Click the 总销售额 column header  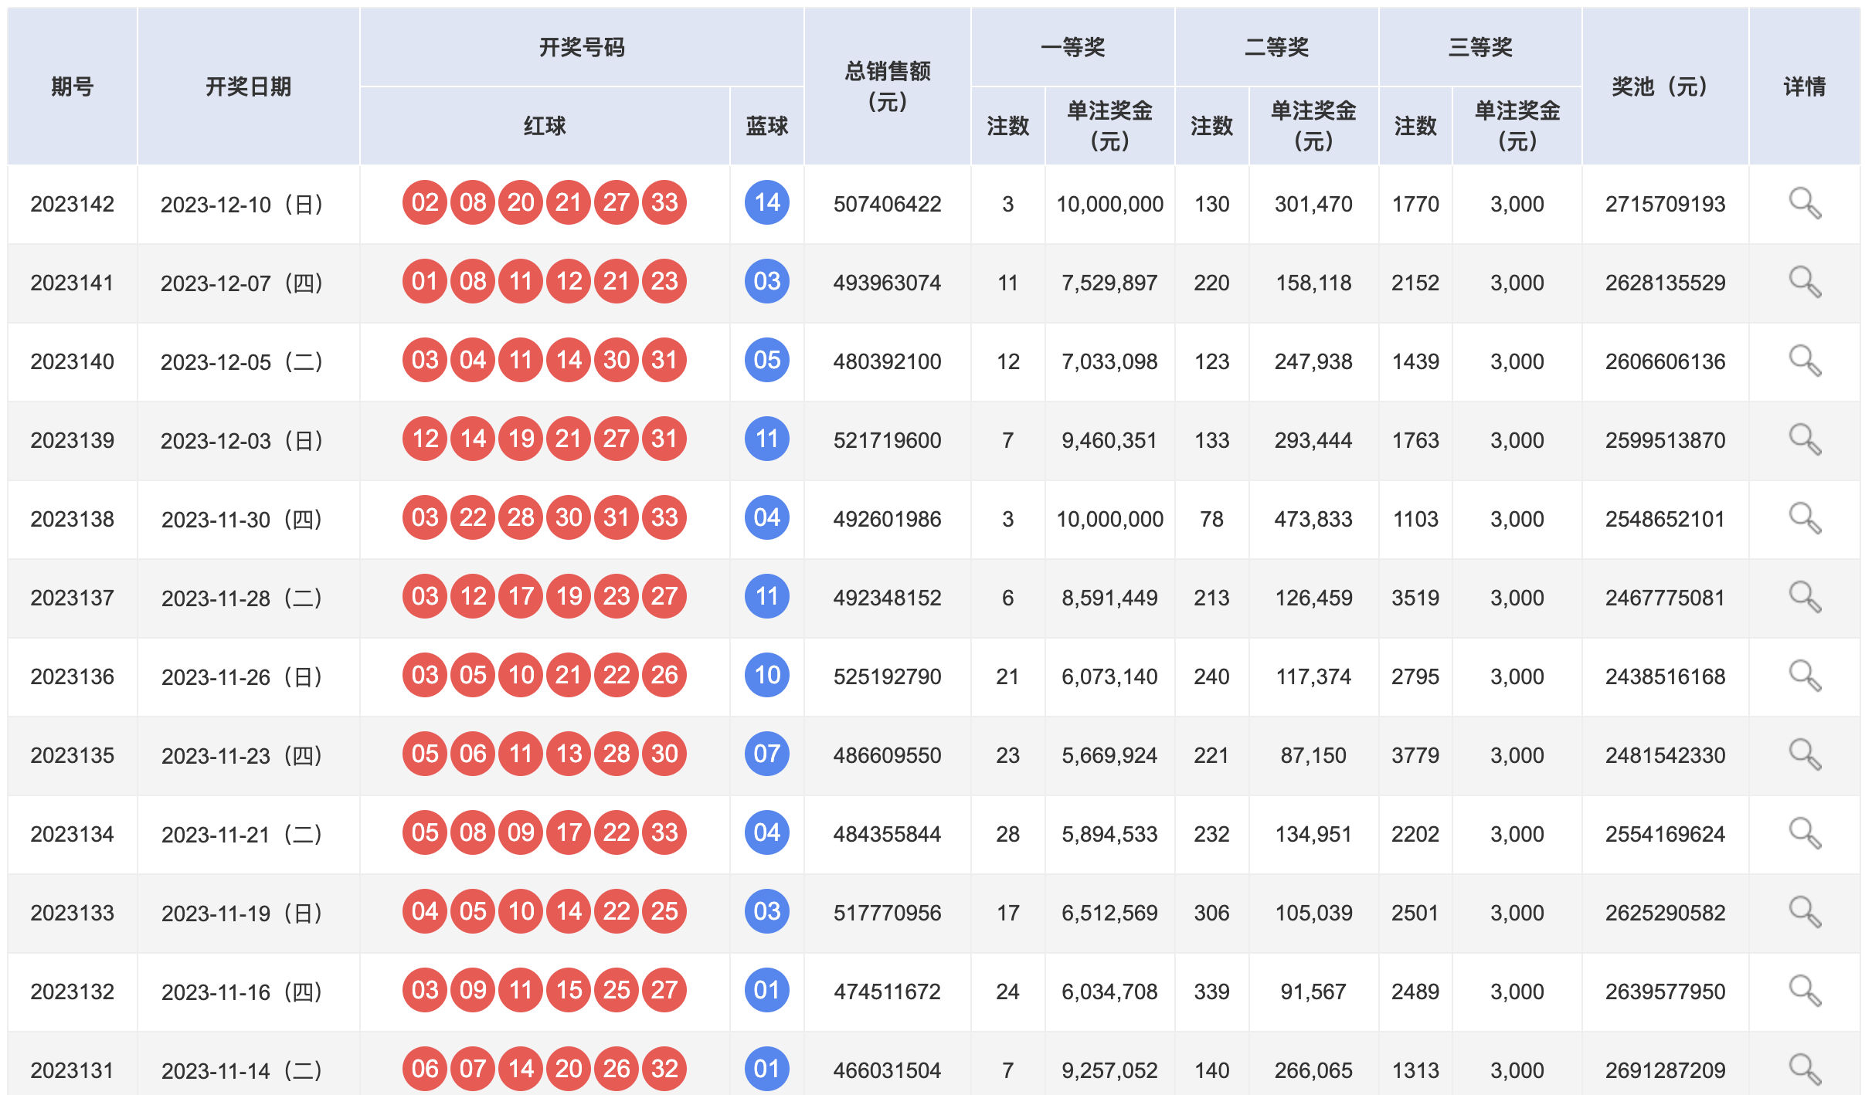pyautogui.click(x=887, y=86)
